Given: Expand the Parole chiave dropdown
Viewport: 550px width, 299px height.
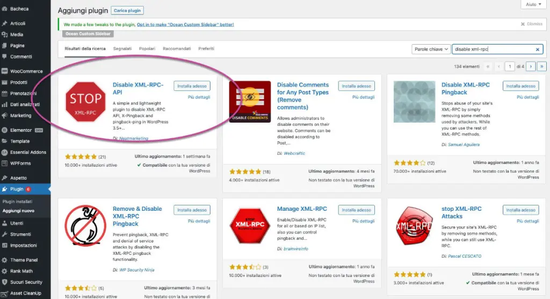Looking at the screenshot, I should tap(431, 49).
